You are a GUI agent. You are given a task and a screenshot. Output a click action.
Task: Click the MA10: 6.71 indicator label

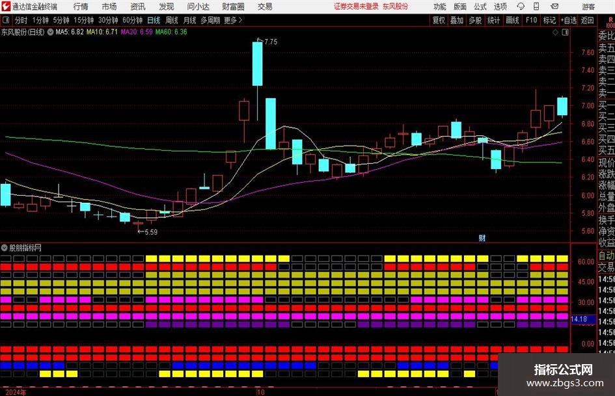102,32
